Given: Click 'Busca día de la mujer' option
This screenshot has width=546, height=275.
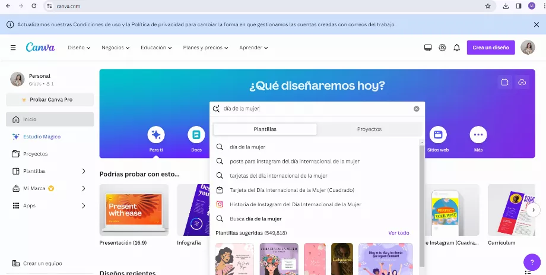Looking at the screenshot, I should pos(315,219).
